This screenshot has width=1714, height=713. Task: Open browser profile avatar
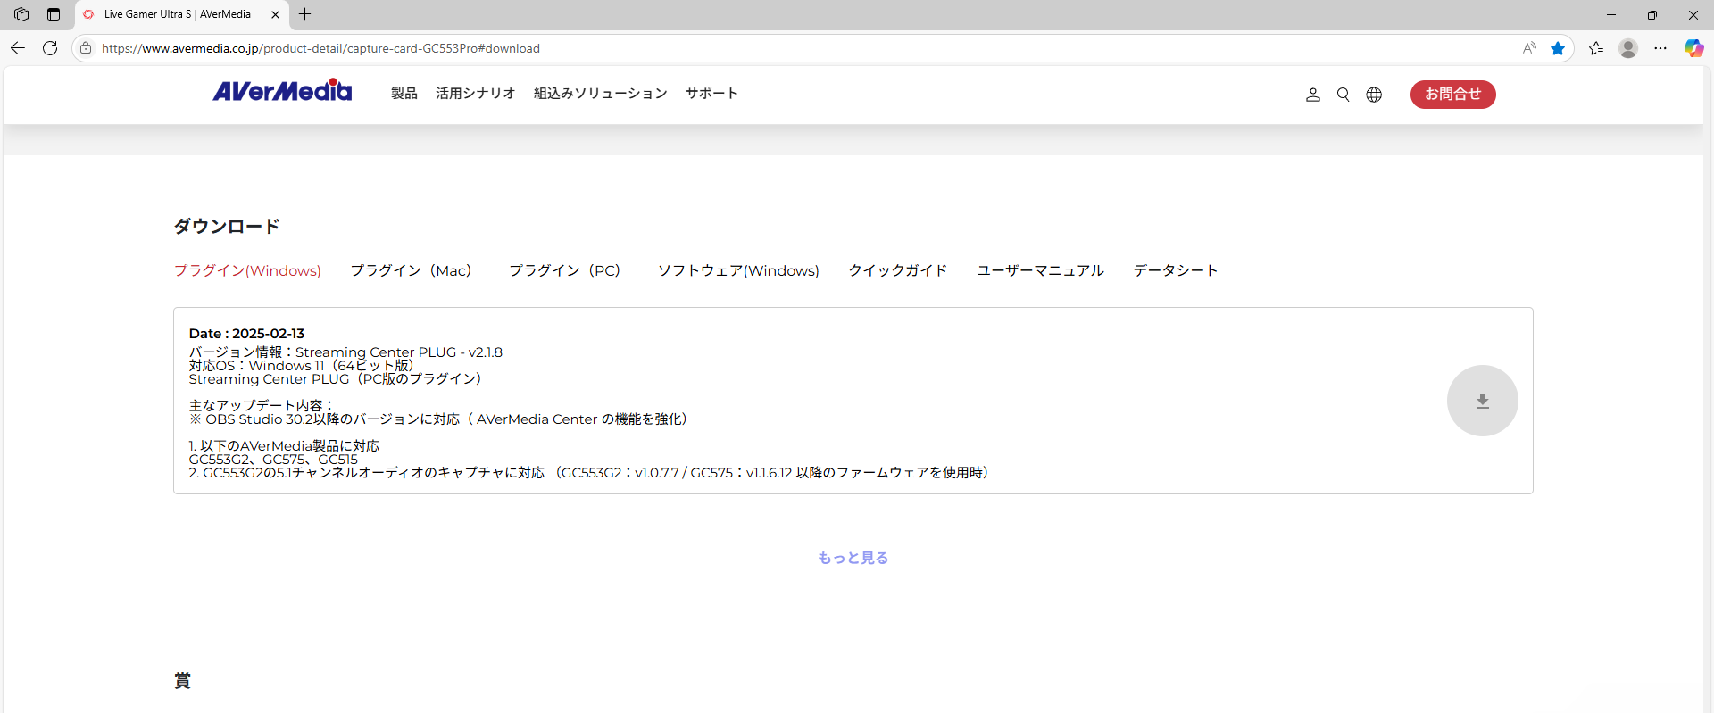[1628, 48]
